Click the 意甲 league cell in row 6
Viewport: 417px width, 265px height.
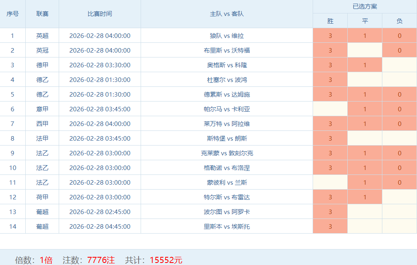42,109
